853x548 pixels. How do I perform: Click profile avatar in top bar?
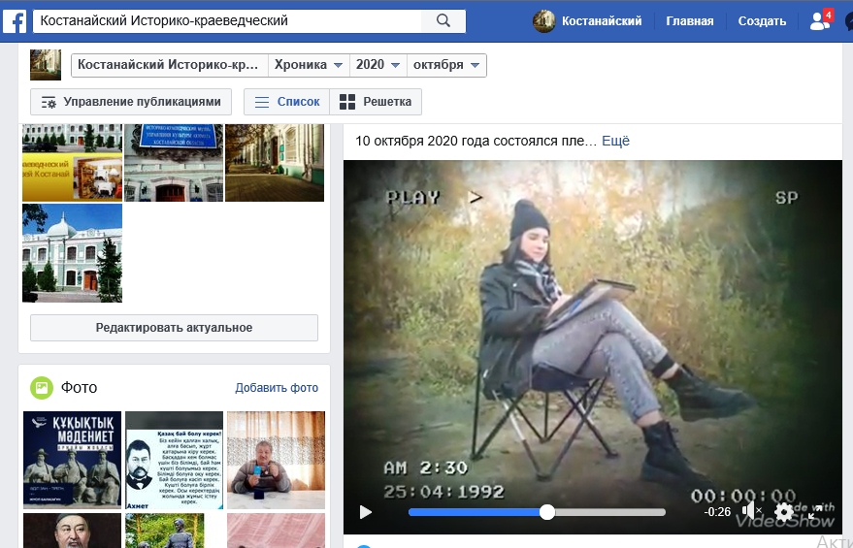pos(544,21)
